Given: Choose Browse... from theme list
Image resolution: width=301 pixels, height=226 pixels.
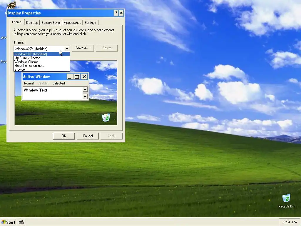Looking at the screenshot, I should [x=42, y=69].
